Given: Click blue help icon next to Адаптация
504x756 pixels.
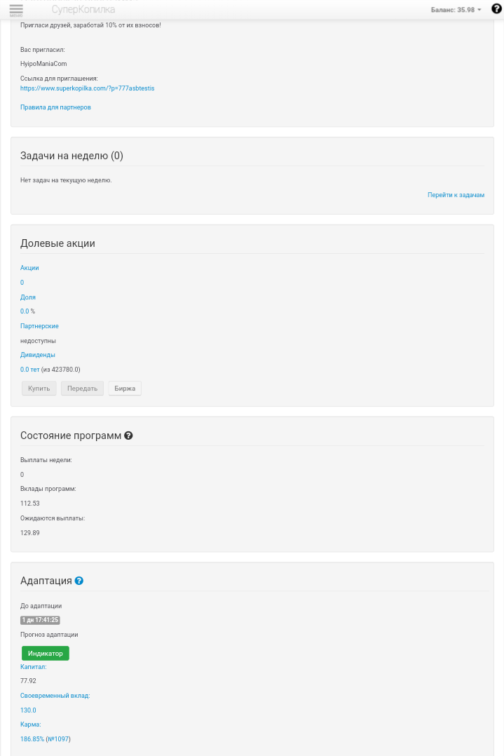Looking at the screenshot, I should click(x=79, y=581).
